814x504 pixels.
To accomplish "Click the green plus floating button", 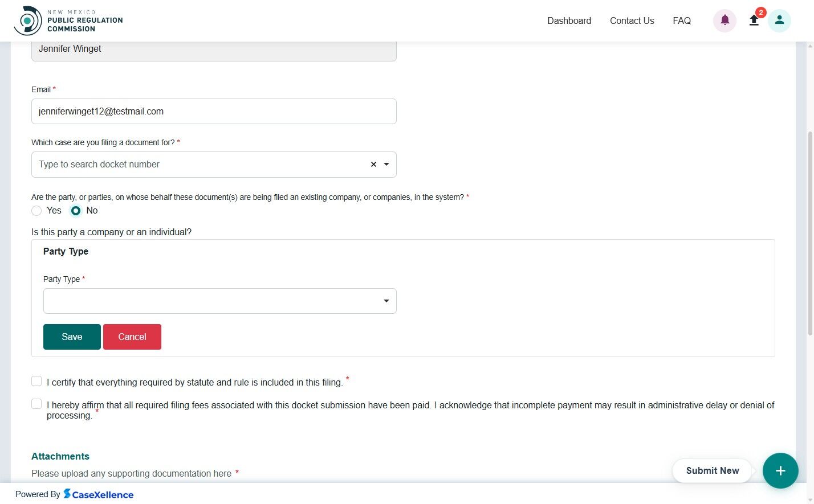I will 780,470.
